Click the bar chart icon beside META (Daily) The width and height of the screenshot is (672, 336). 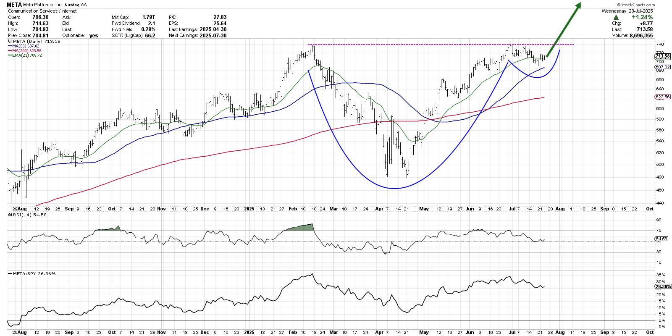10,42
